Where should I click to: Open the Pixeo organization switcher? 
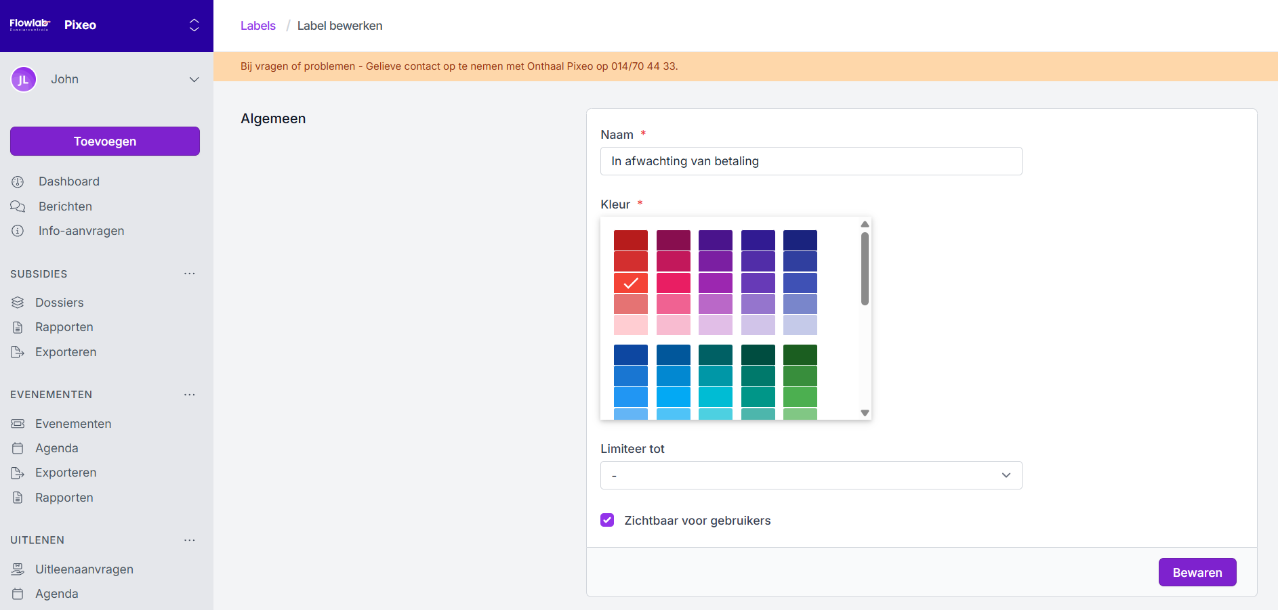[194, 25]
